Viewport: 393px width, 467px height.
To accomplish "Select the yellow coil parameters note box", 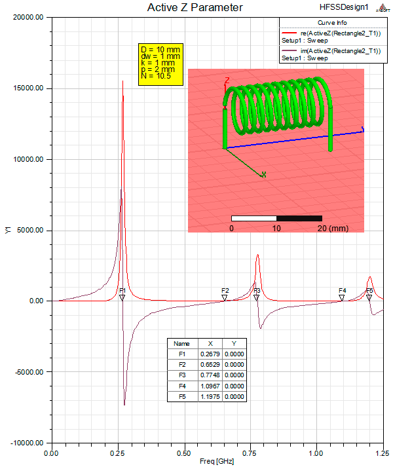I will point(160,64).
